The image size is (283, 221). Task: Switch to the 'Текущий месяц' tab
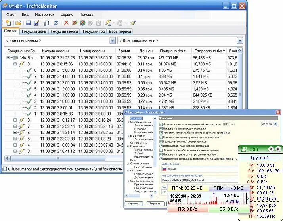point(64,31)
